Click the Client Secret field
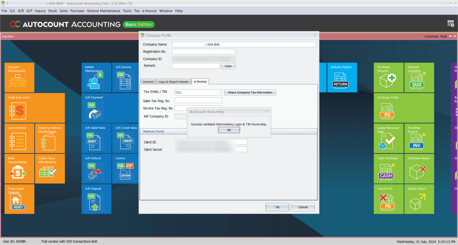Image resolution: width=458 pixels, height=245 pixels. (x=211, y=149)
